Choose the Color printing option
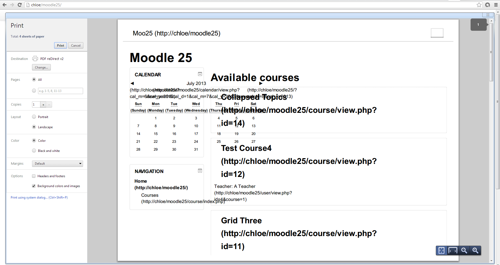Image resolution: width=500 pixels, height=265 pixels. [x=34, y=140]
